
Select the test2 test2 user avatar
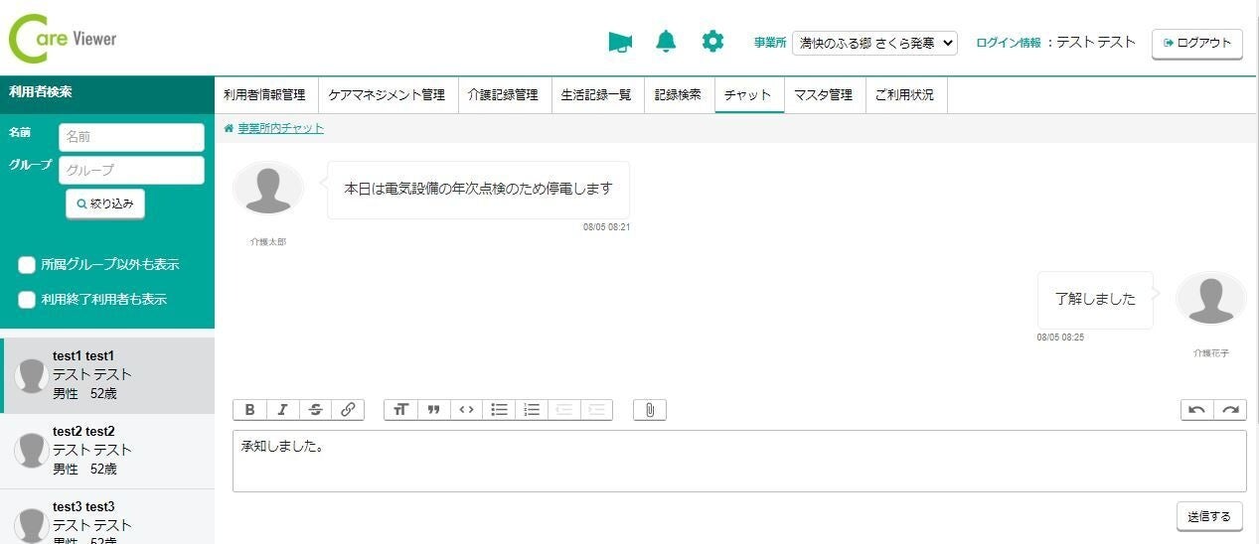[x=32, y=451]
